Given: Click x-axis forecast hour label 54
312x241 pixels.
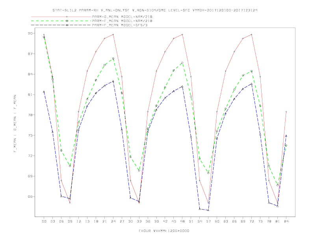Looking at the screenshot, I should 200,221.
